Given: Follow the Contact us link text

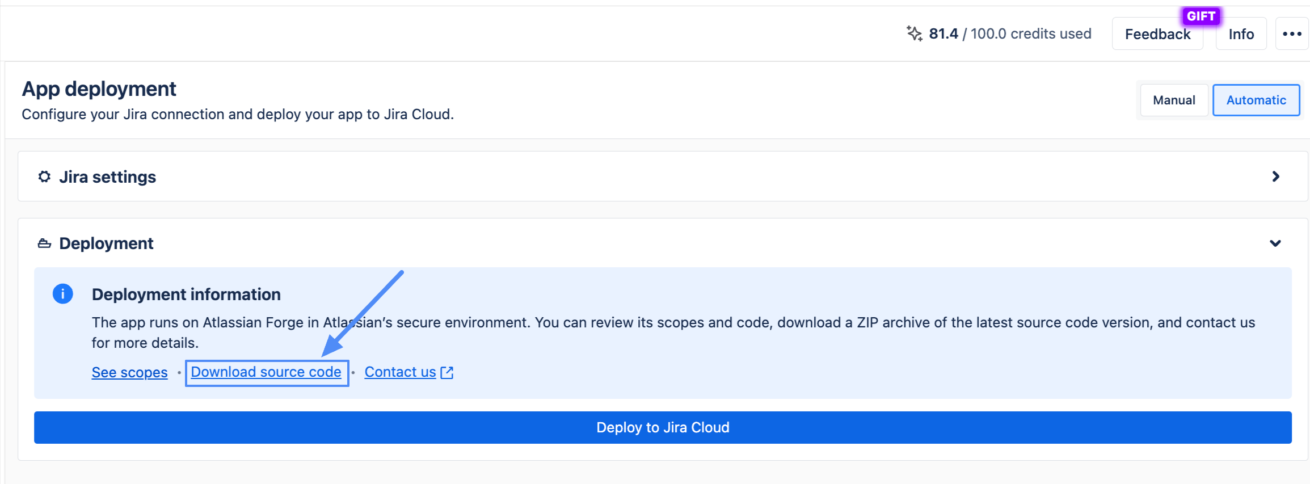Looking at the screenshot, I should pos(400,372).
